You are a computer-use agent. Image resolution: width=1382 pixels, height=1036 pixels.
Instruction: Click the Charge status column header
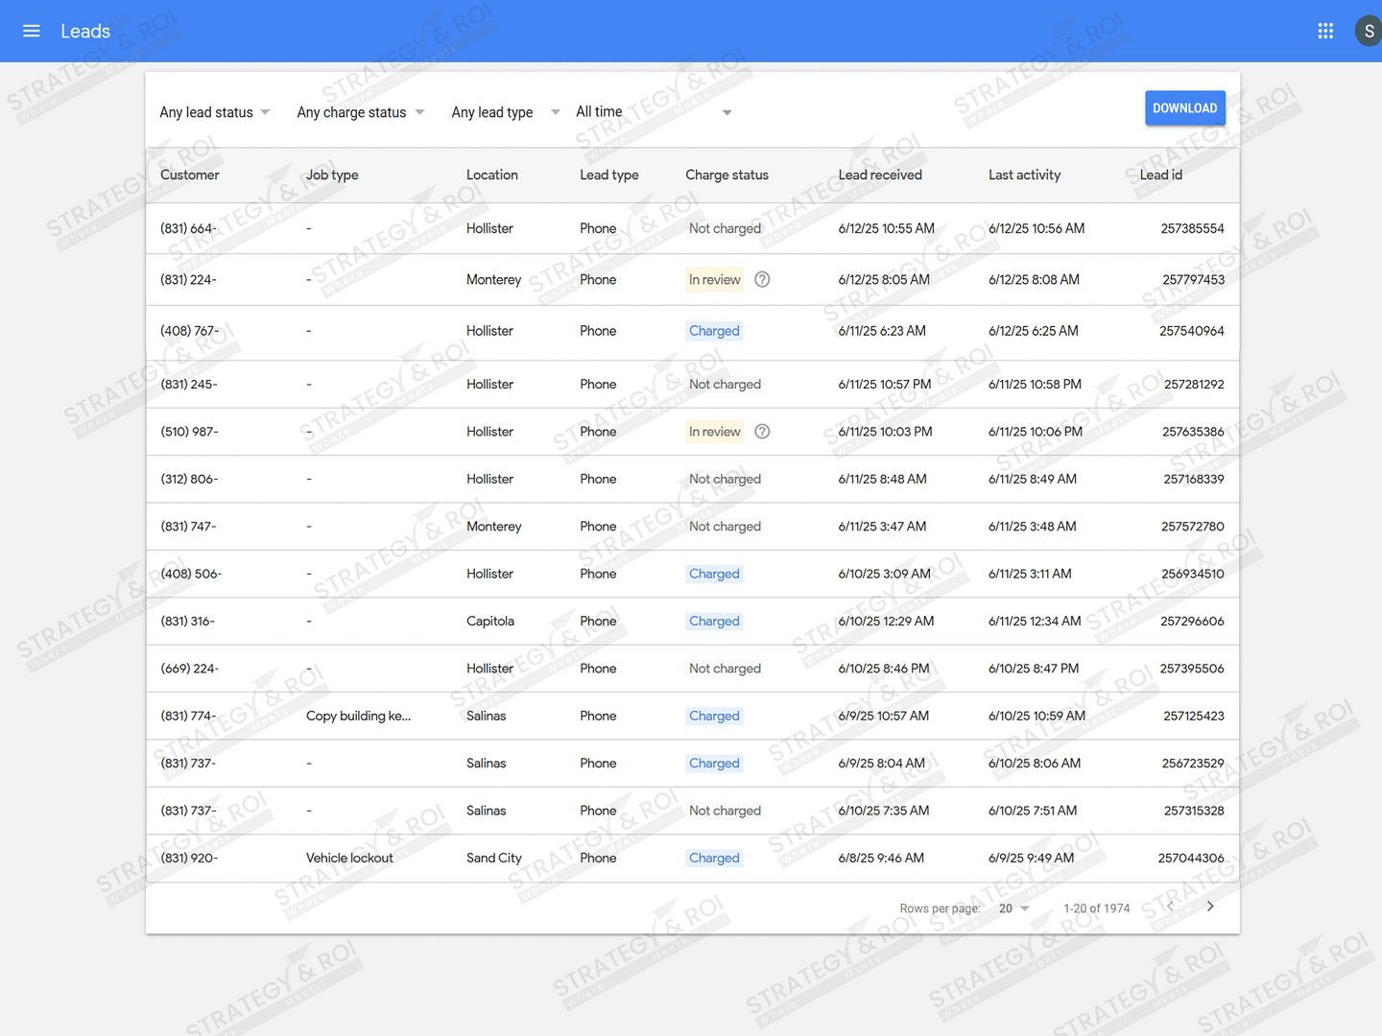coord(727,175)
